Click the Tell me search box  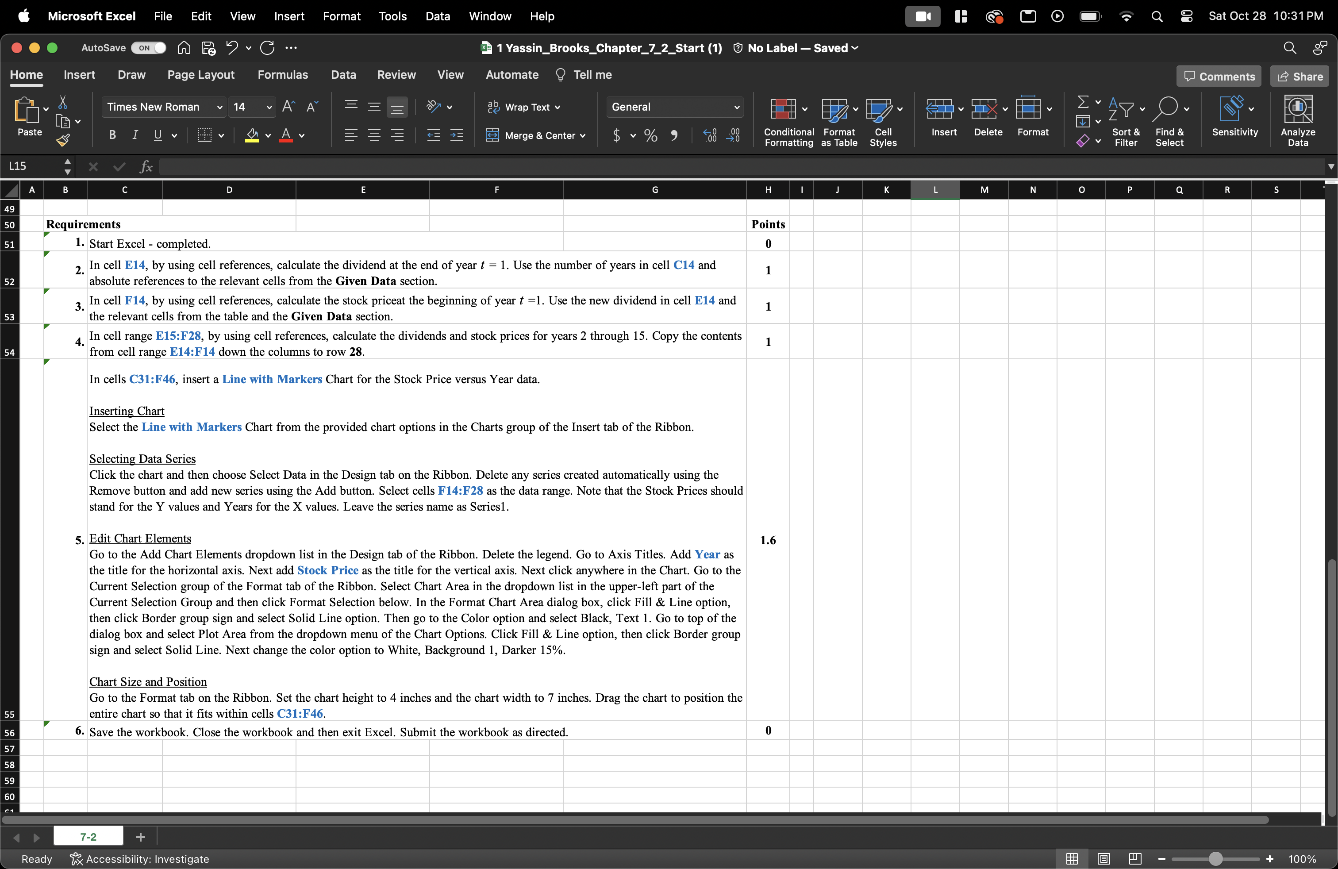point(584,75)
